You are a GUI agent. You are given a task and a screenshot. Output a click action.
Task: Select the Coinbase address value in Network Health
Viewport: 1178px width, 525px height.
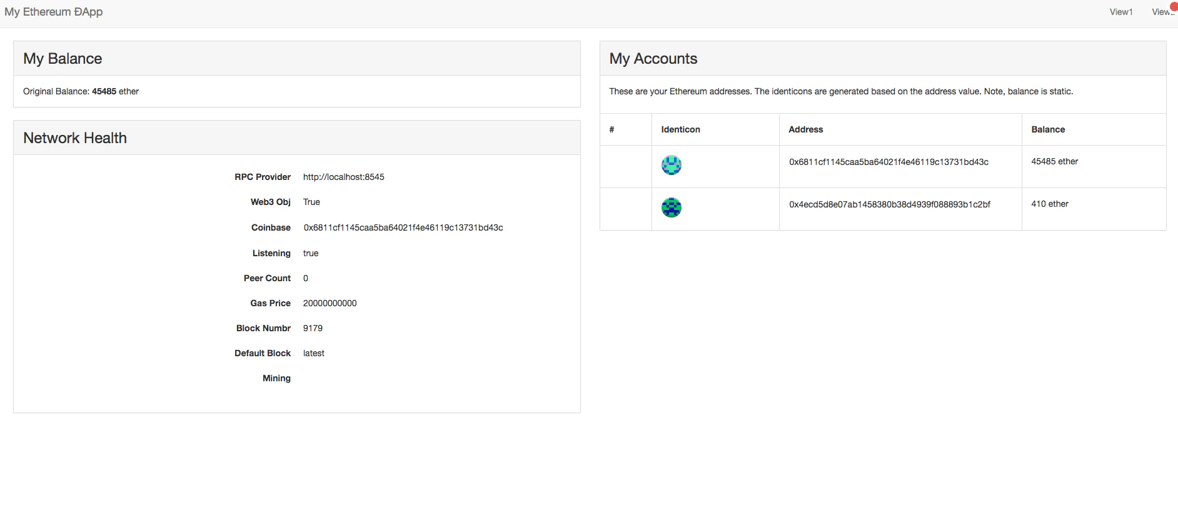tap(403, 227)
